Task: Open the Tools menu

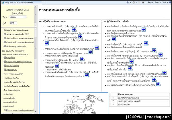Action: (x=165, y=2)
